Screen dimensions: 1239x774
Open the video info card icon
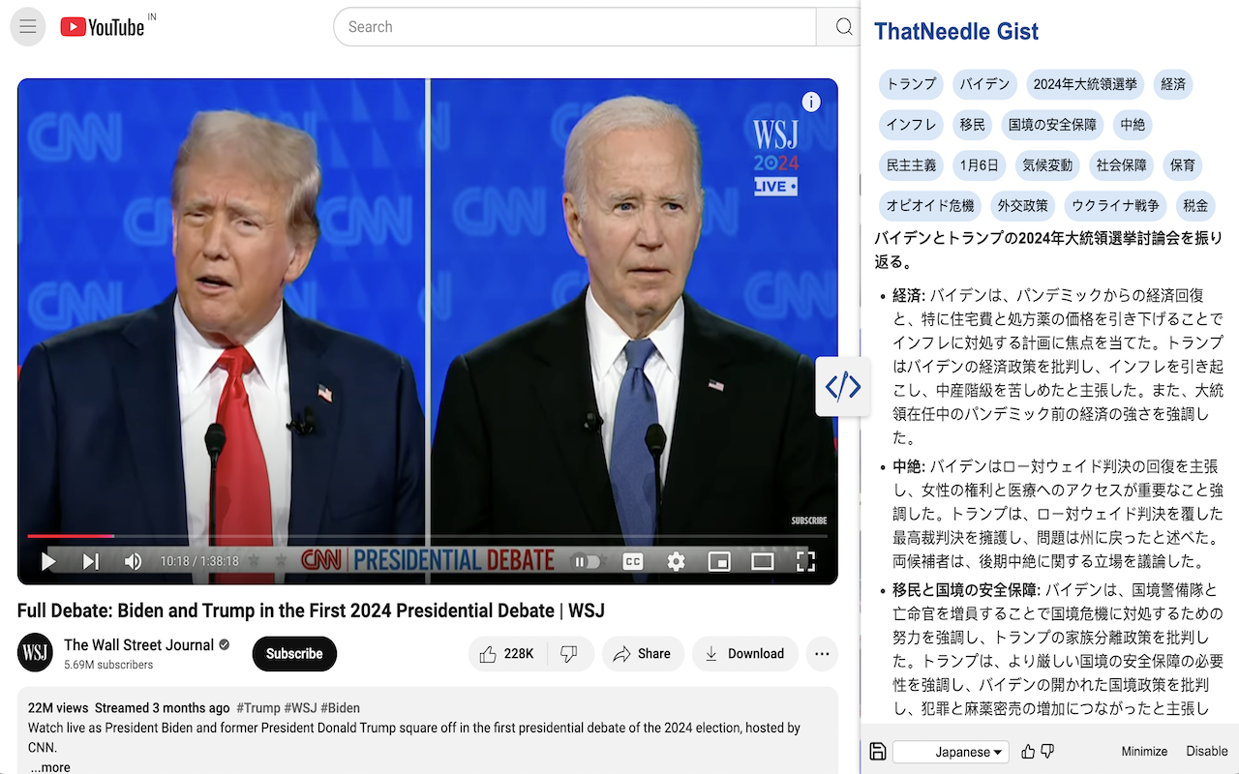(x=811, y=102)
